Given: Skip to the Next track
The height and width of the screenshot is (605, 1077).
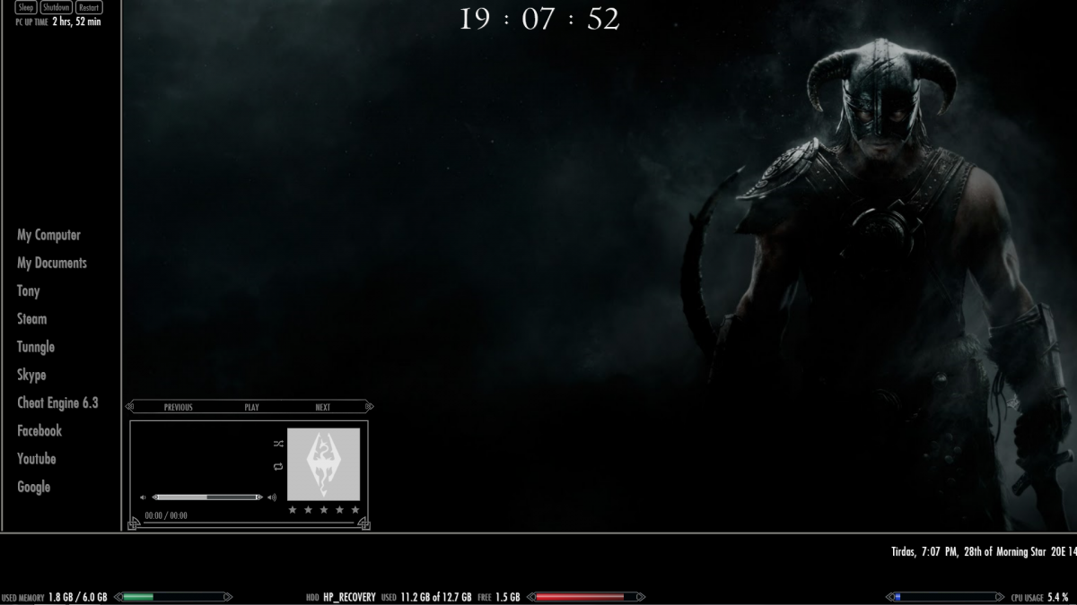Looking at the screenshot, I should coord(322,407).
